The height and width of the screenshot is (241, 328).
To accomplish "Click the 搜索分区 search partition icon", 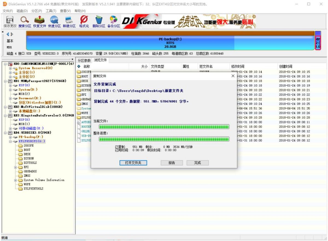I will point(25,21).
